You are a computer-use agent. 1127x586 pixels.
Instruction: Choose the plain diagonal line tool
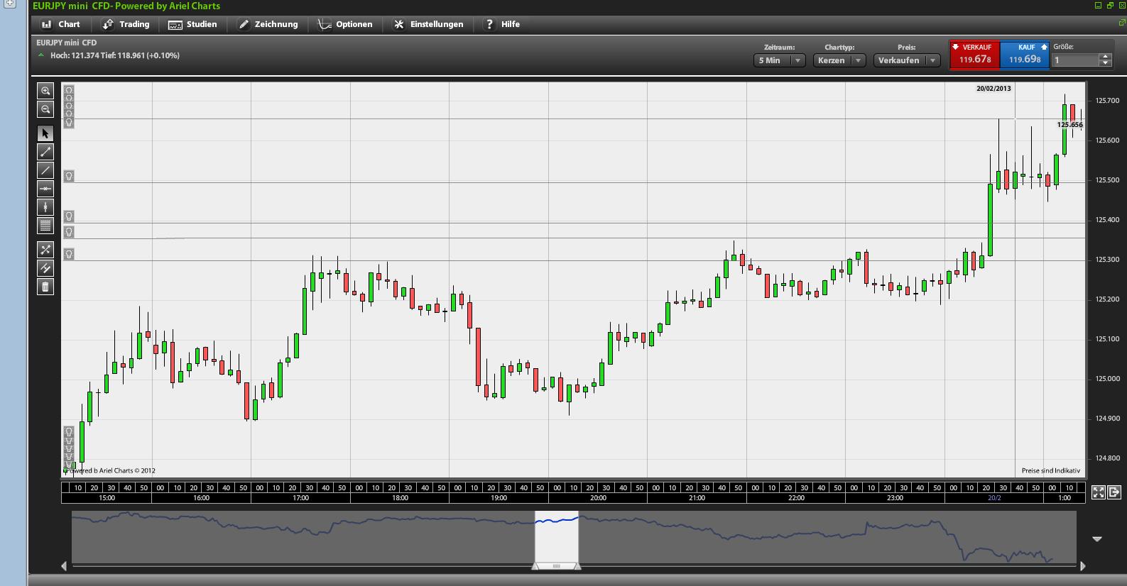point(45,170)
